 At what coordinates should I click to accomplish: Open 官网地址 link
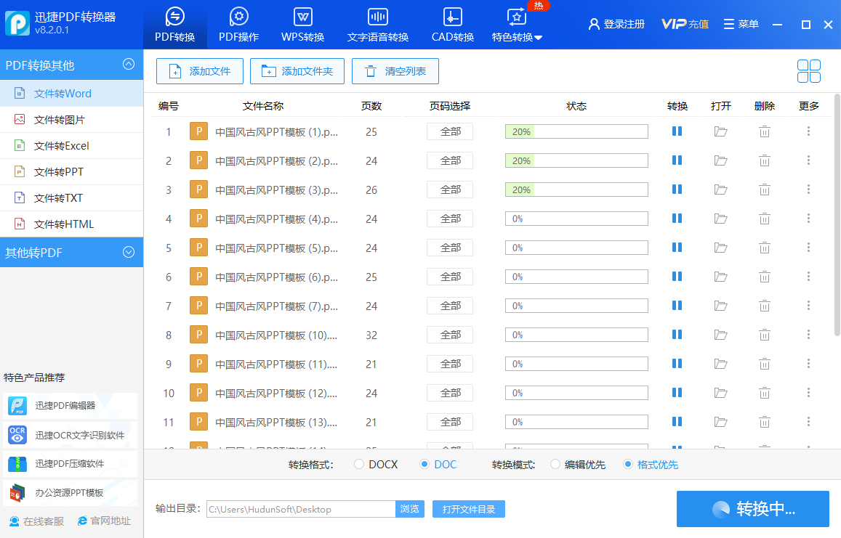[105, 521]
